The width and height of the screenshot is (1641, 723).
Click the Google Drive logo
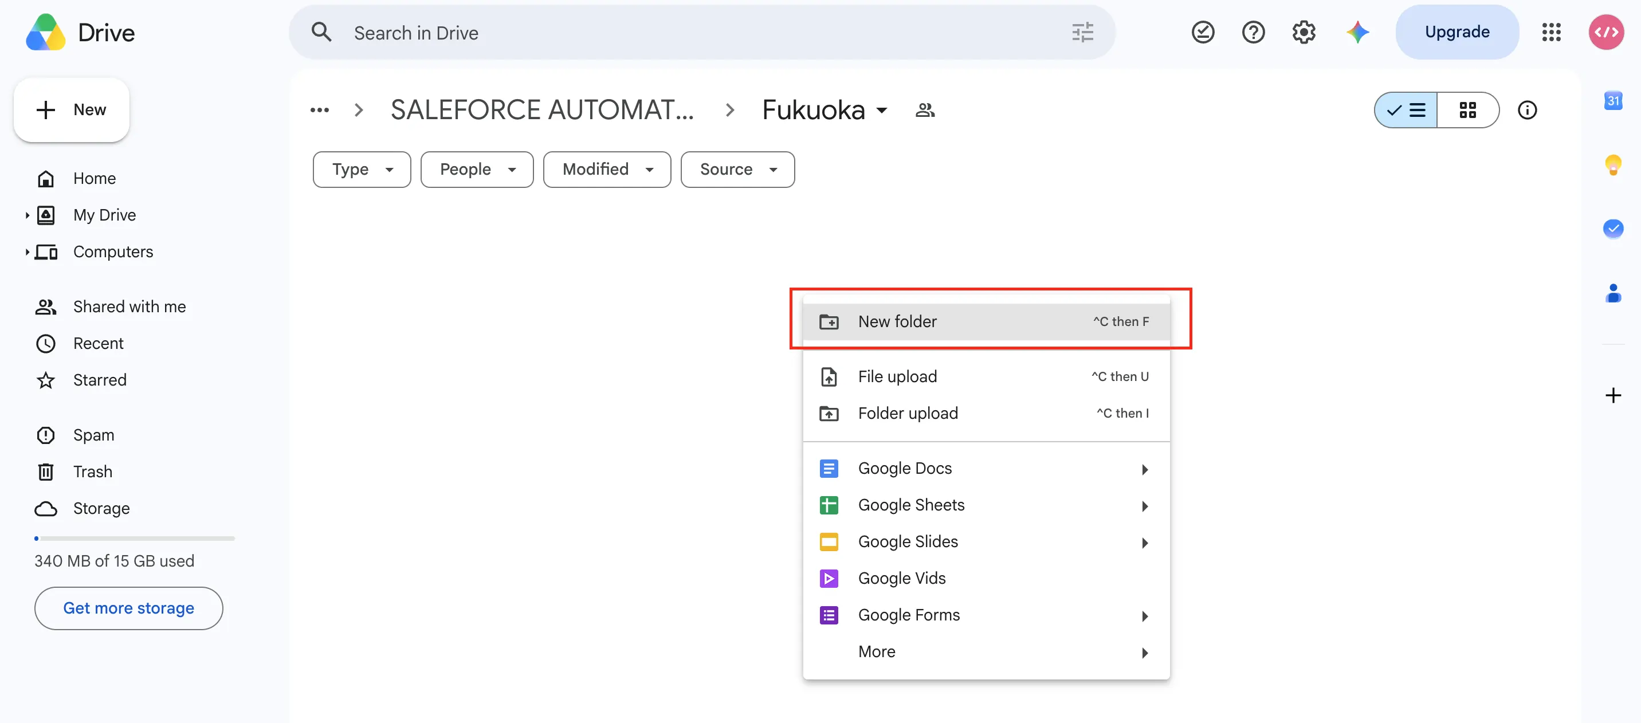tap(46, 33)
